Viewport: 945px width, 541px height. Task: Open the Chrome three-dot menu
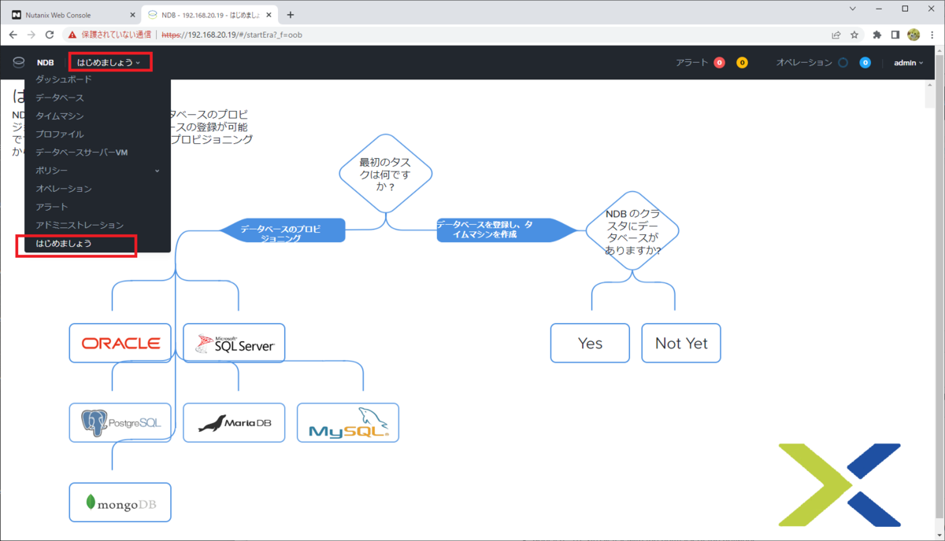[932, 35]
